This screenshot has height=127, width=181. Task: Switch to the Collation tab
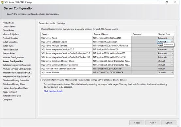point(61,23)
